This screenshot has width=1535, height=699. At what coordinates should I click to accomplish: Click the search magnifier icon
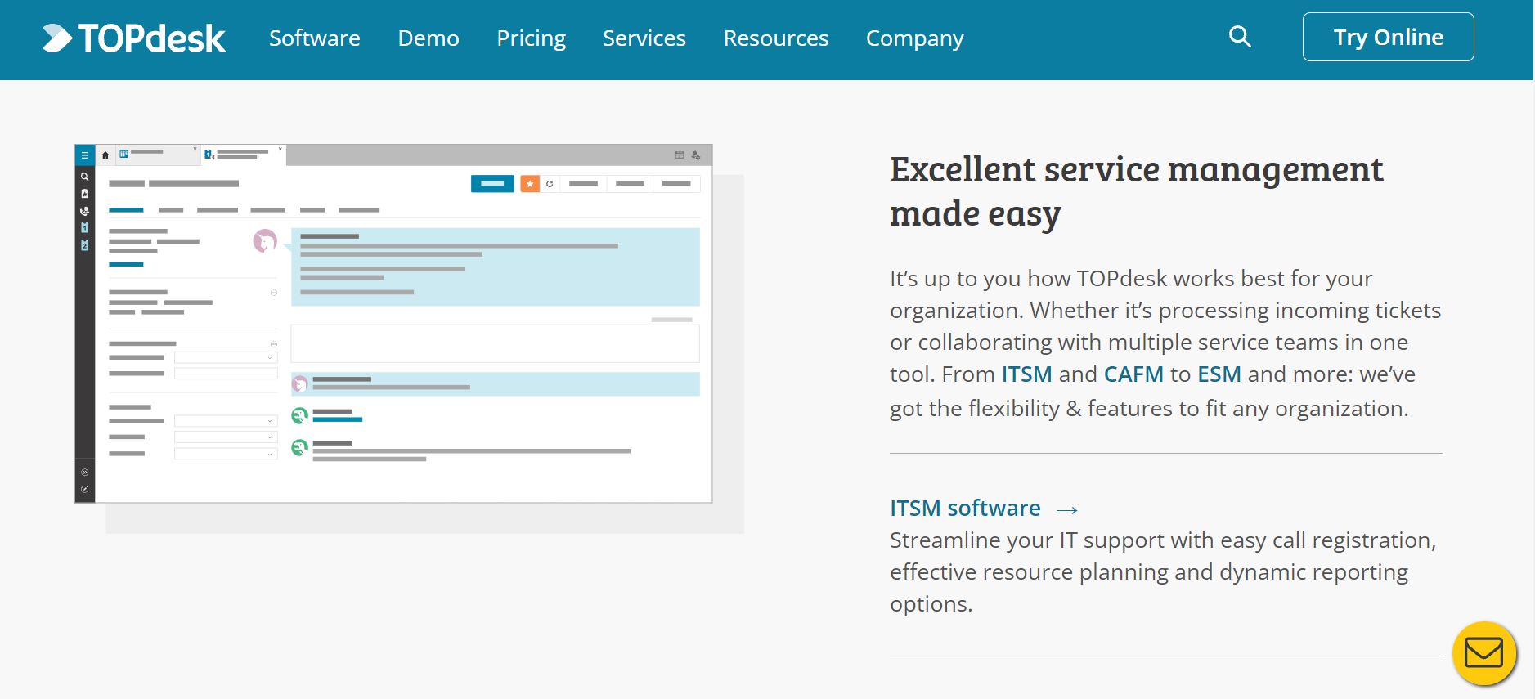coord(1240,37)
